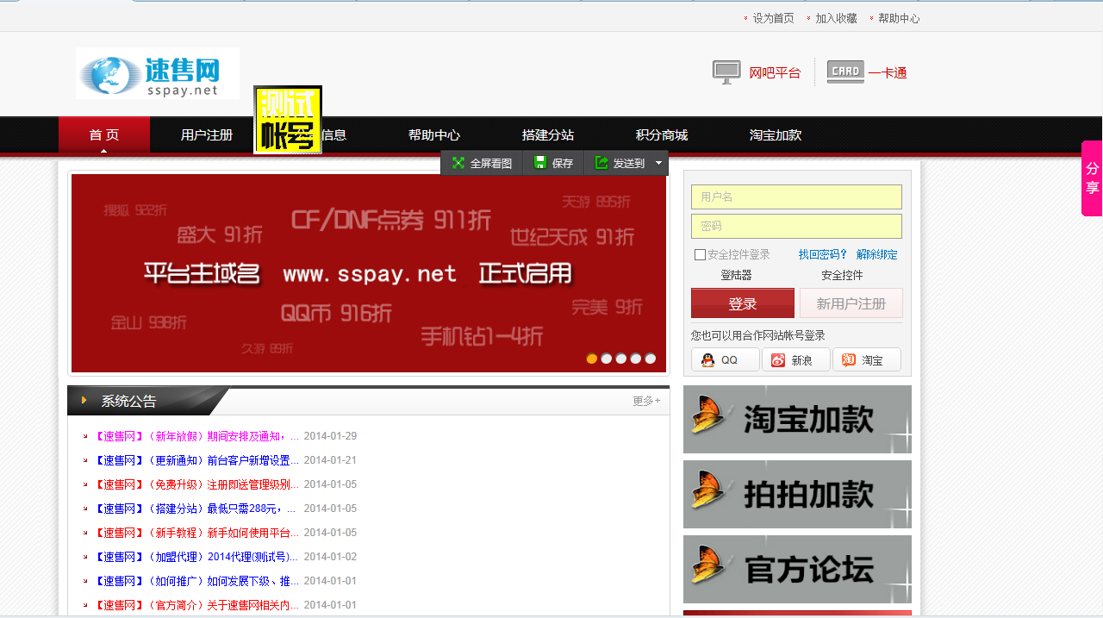
Task: Switch to the 帮助中心 menu tab
Action: point(433,134)
